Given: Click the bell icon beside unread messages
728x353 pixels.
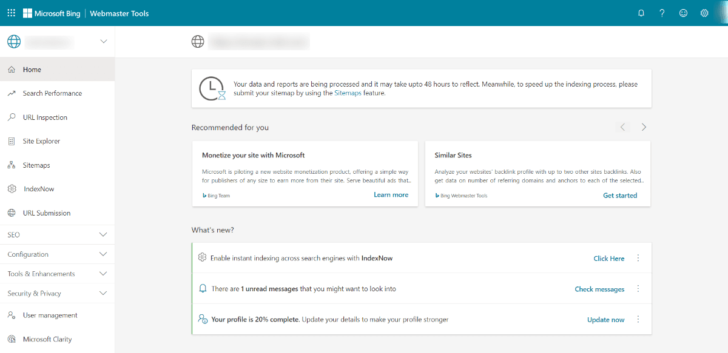Looking at the screenshot, I should pyautogui.click(x=203, y=289).
